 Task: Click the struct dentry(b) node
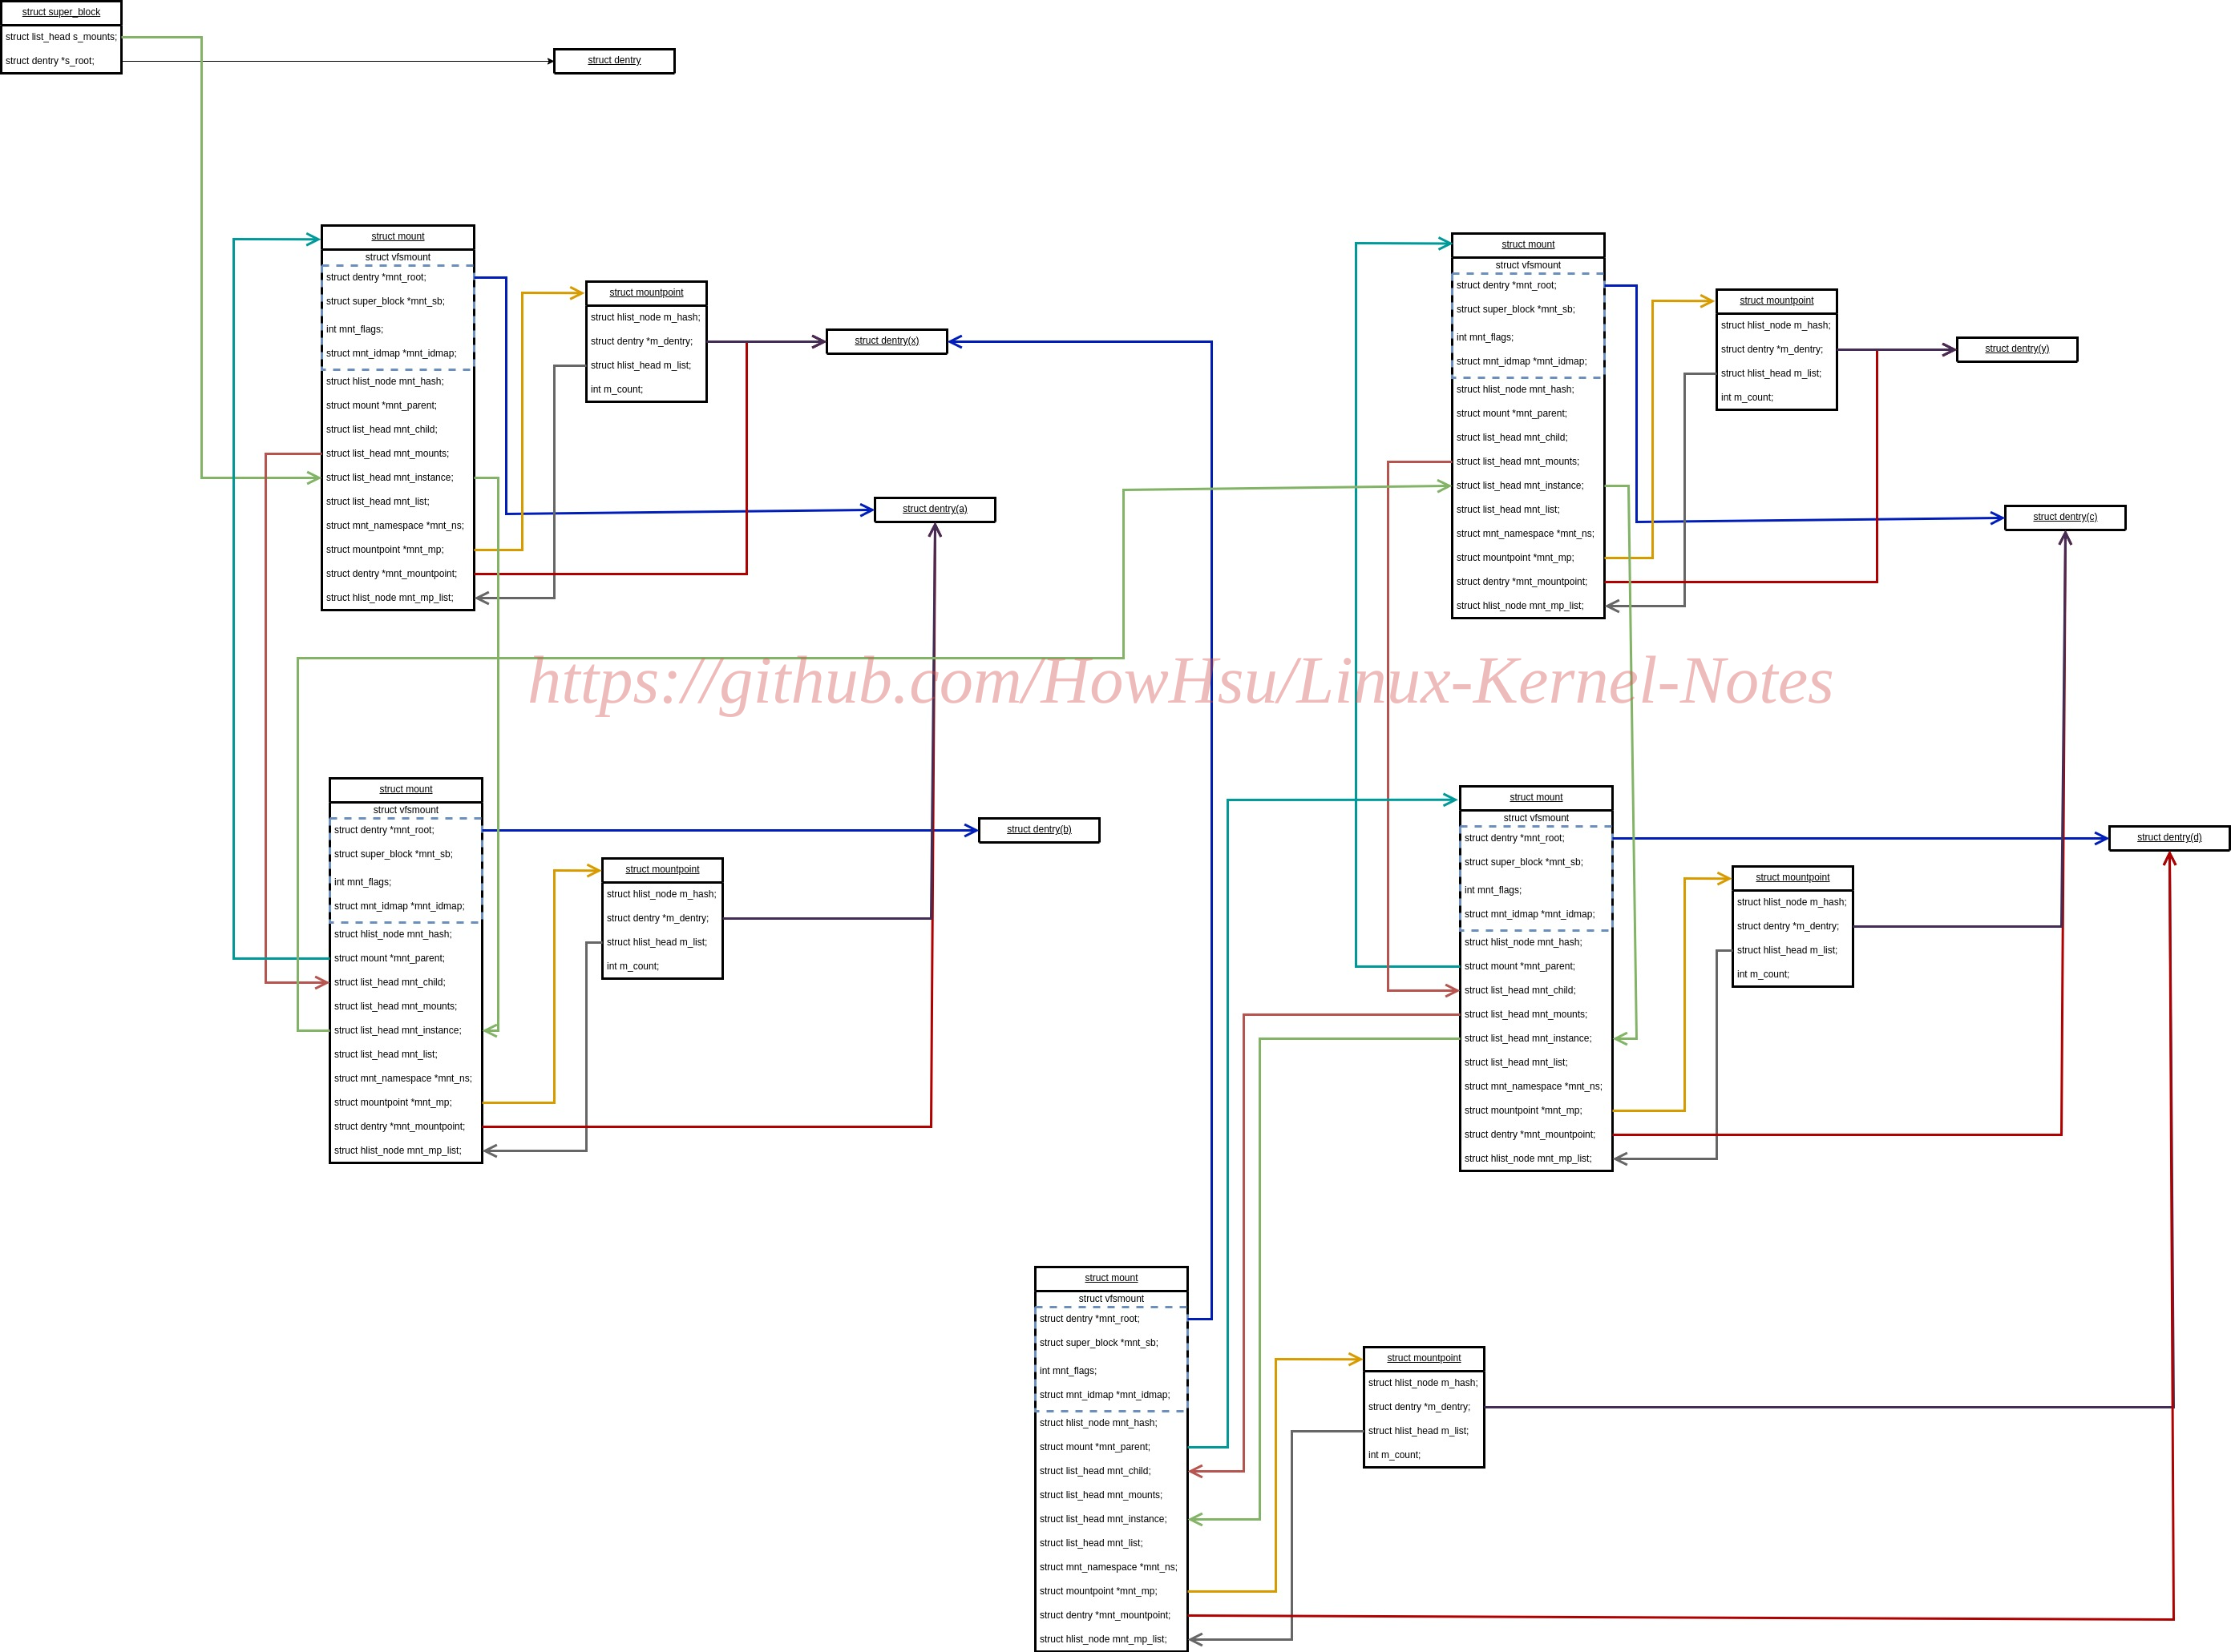coord(1038,830)
